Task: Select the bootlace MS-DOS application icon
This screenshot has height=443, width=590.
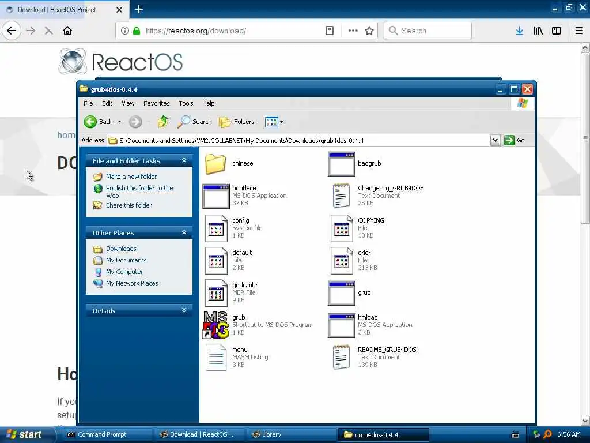Action: pos(215,196)
